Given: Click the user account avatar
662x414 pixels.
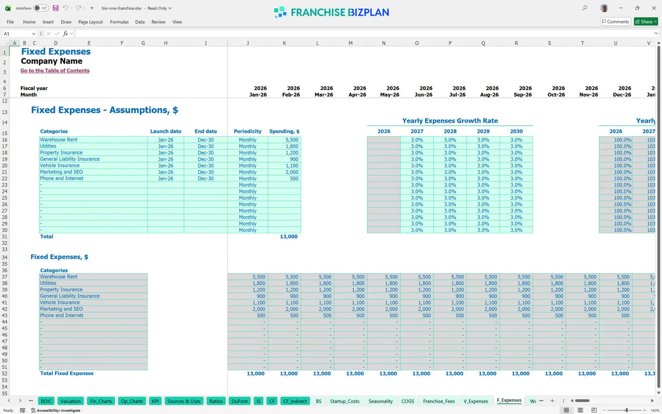Looking at the screenshot, I should (x=605, y=8).
